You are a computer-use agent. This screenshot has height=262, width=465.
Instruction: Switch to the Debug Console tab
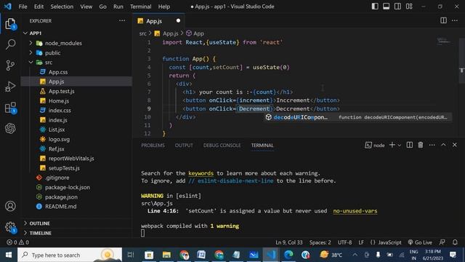pyautogui.click(x=222, y=146)
